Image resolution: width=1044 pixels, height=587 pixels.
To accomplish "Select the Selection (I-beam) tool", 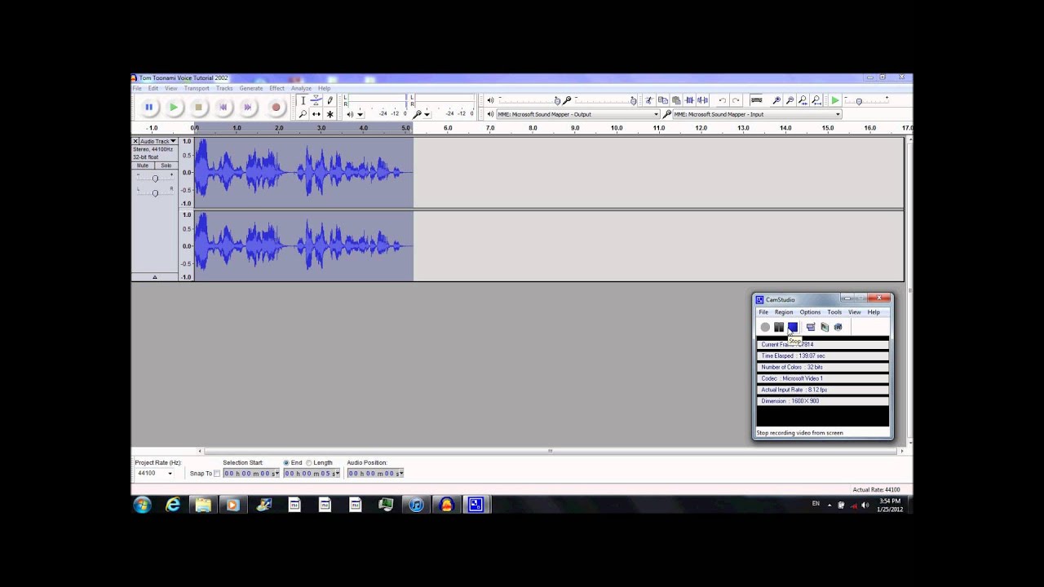I will [303, 100].
